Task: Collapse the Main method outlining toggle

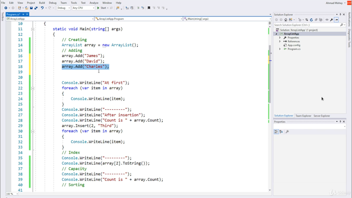Action: coord(33,29)
